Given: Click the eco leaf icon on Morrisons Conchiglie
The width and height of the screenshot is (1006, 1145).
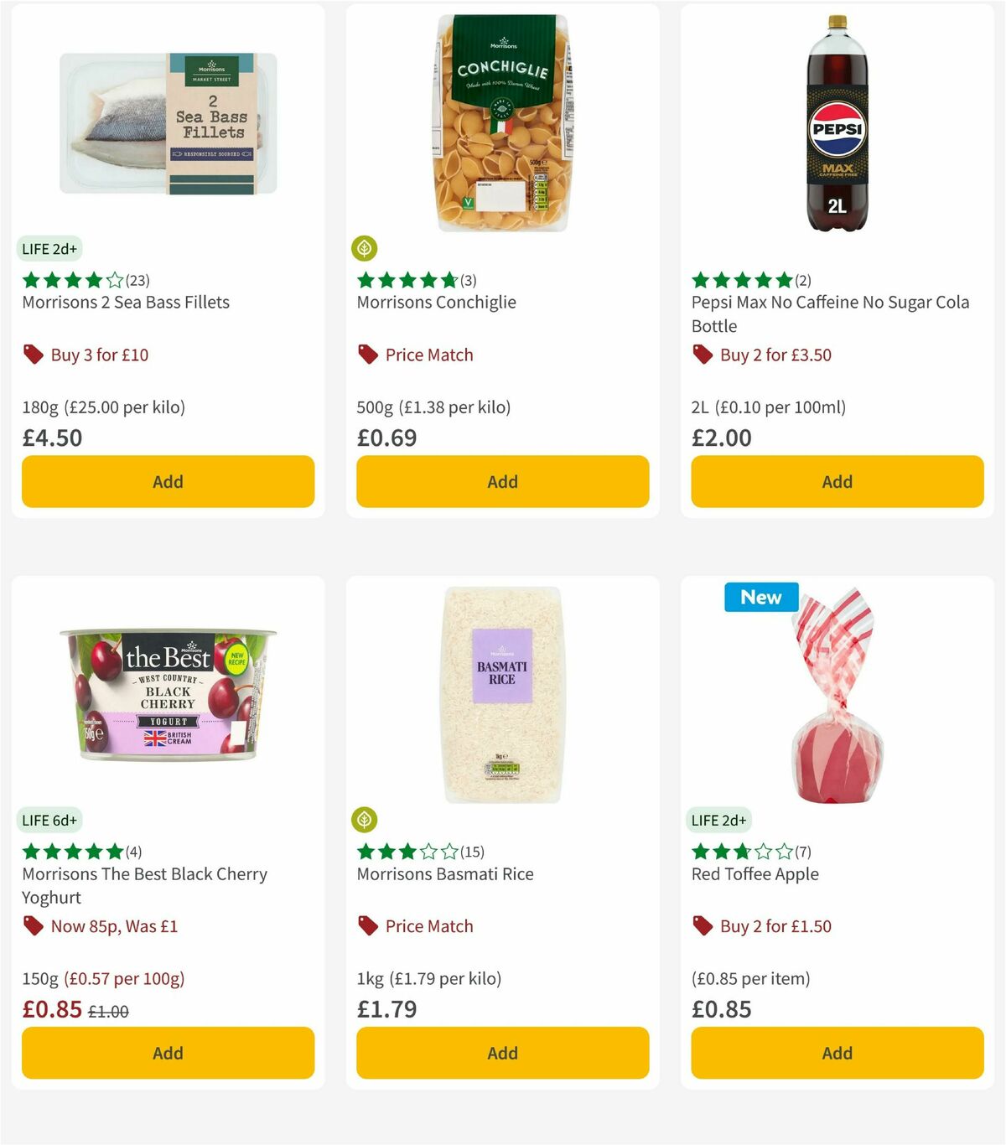Looking at the screenshot, I should pos(364,247).
